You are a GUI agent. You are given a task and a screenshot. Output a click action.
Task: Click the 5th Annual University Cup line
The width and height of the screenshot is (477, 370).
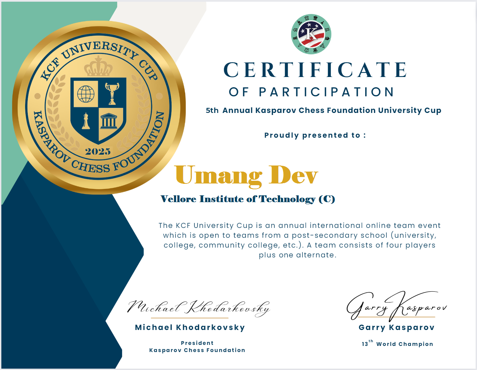tap(323, 111)
